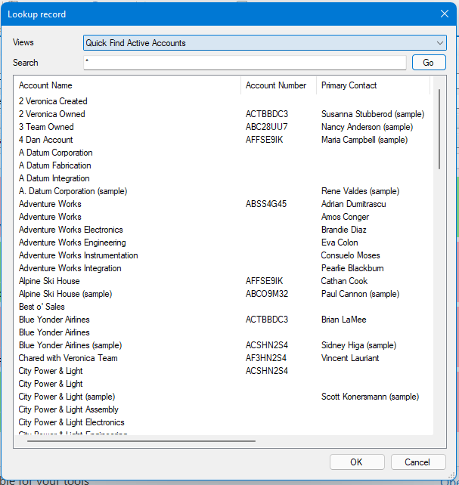Click contact 'Maria Campbell (sample)'

click(364, 140)
